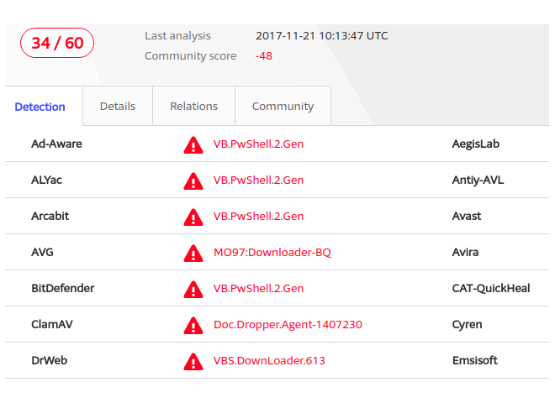This screenshot has width=555, height=403.
Task: Click the Last analysis label
Action: 177,36
